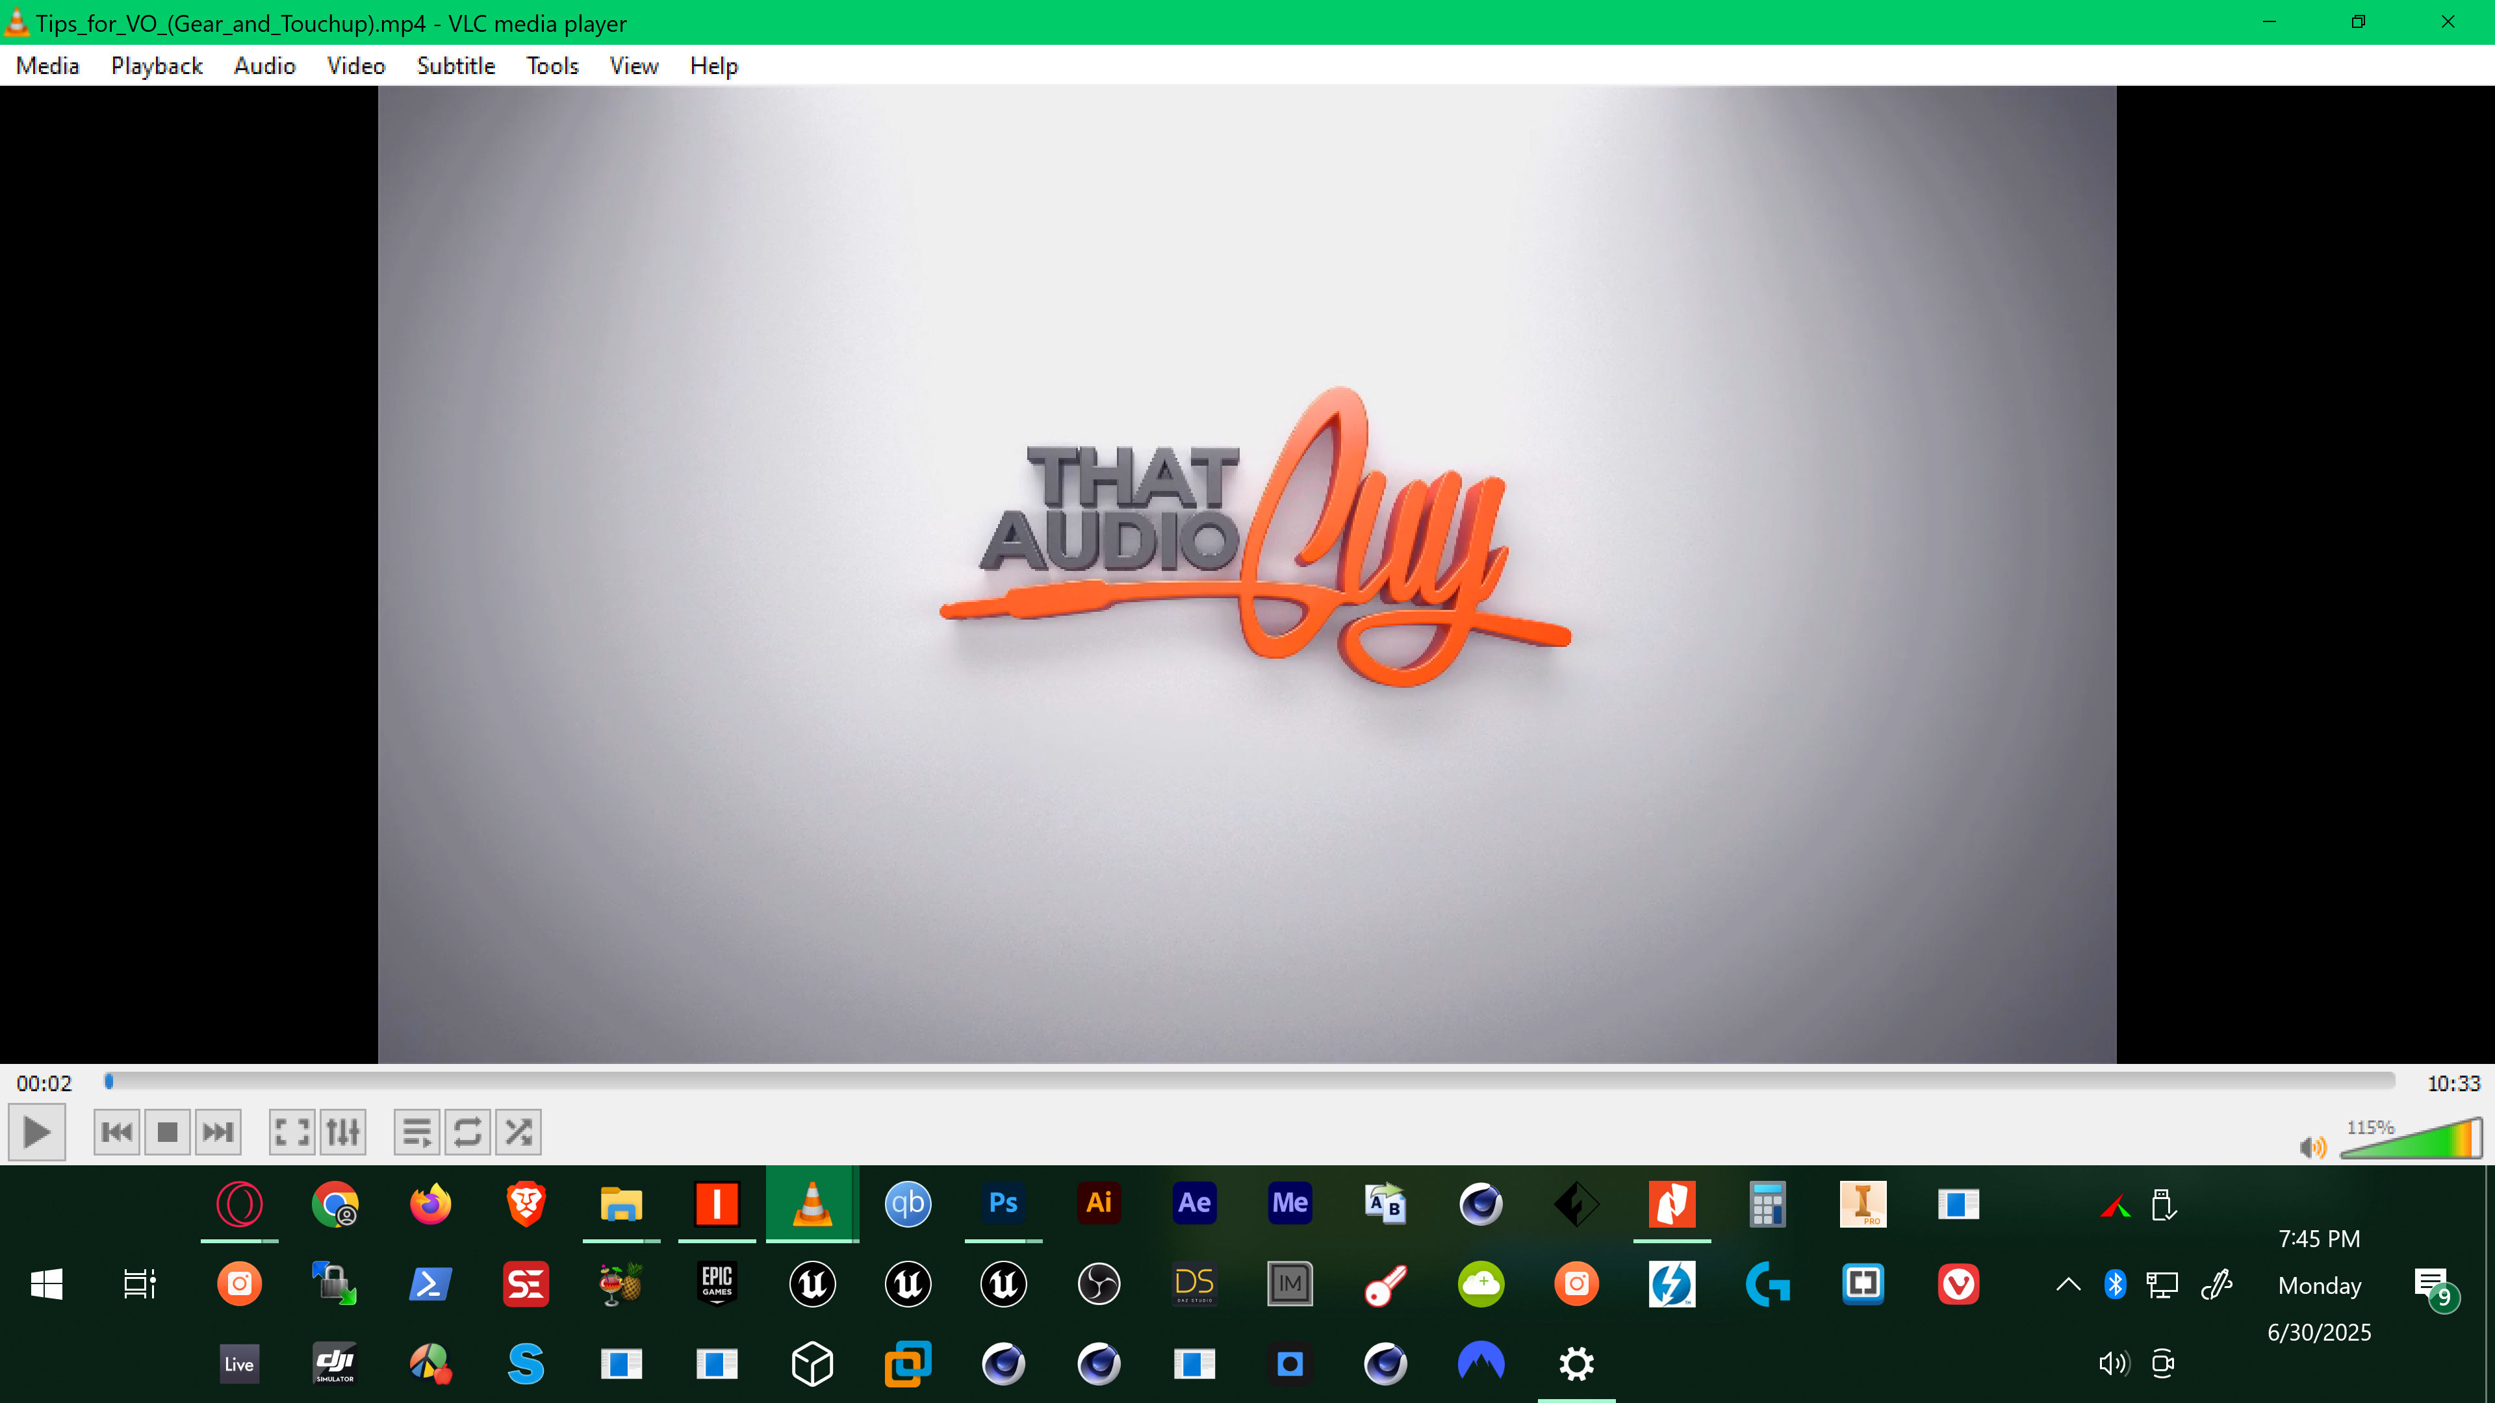Open the Playback menu
The image size is (2495, 1403).
click(157, 66)
